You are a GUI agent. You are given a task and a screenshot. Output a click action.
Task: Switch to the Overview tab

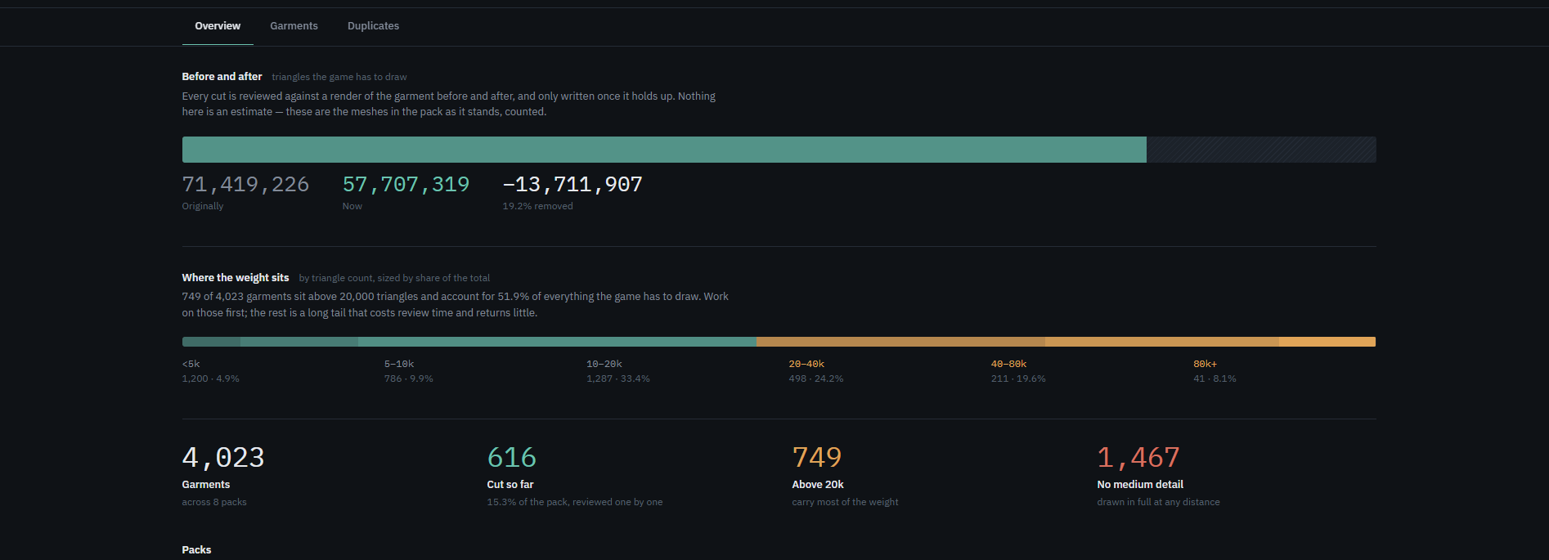[218, 26]
